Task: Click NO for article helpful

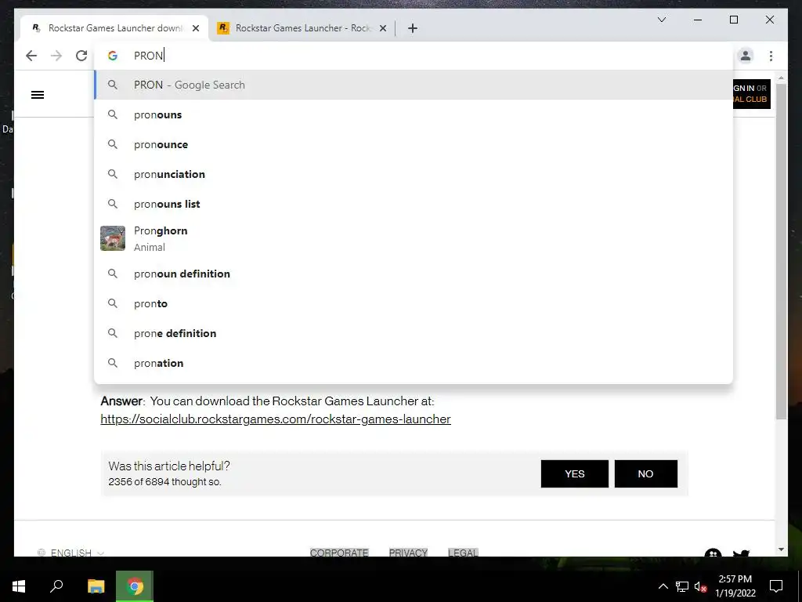Action: pos(646,474)
